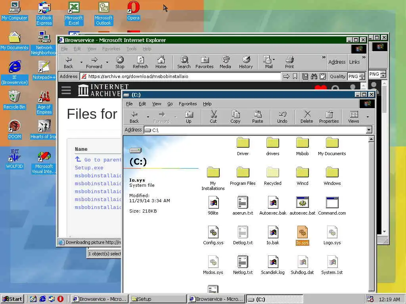Click the Start button
The image size is (406, 304).
pyautogui.click(x=12, y=299)
